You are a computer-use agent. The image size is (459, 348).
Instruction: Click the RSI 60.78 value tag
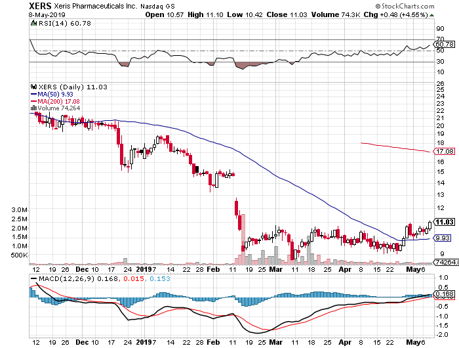click(x=445, y=44)
